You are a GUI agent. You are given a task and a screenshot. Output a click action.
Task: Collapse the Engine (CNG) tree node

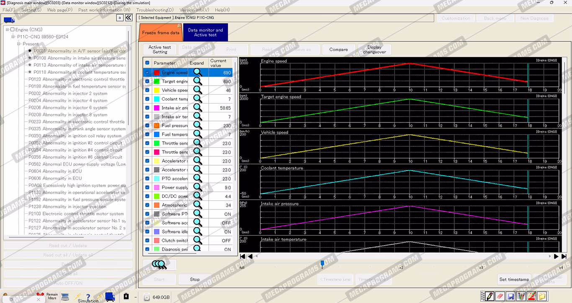(7, 30)
